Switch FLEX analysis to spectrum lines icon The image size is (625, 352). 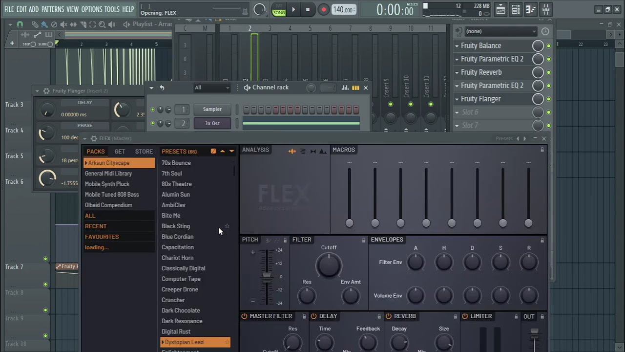[x=303, y=151]
